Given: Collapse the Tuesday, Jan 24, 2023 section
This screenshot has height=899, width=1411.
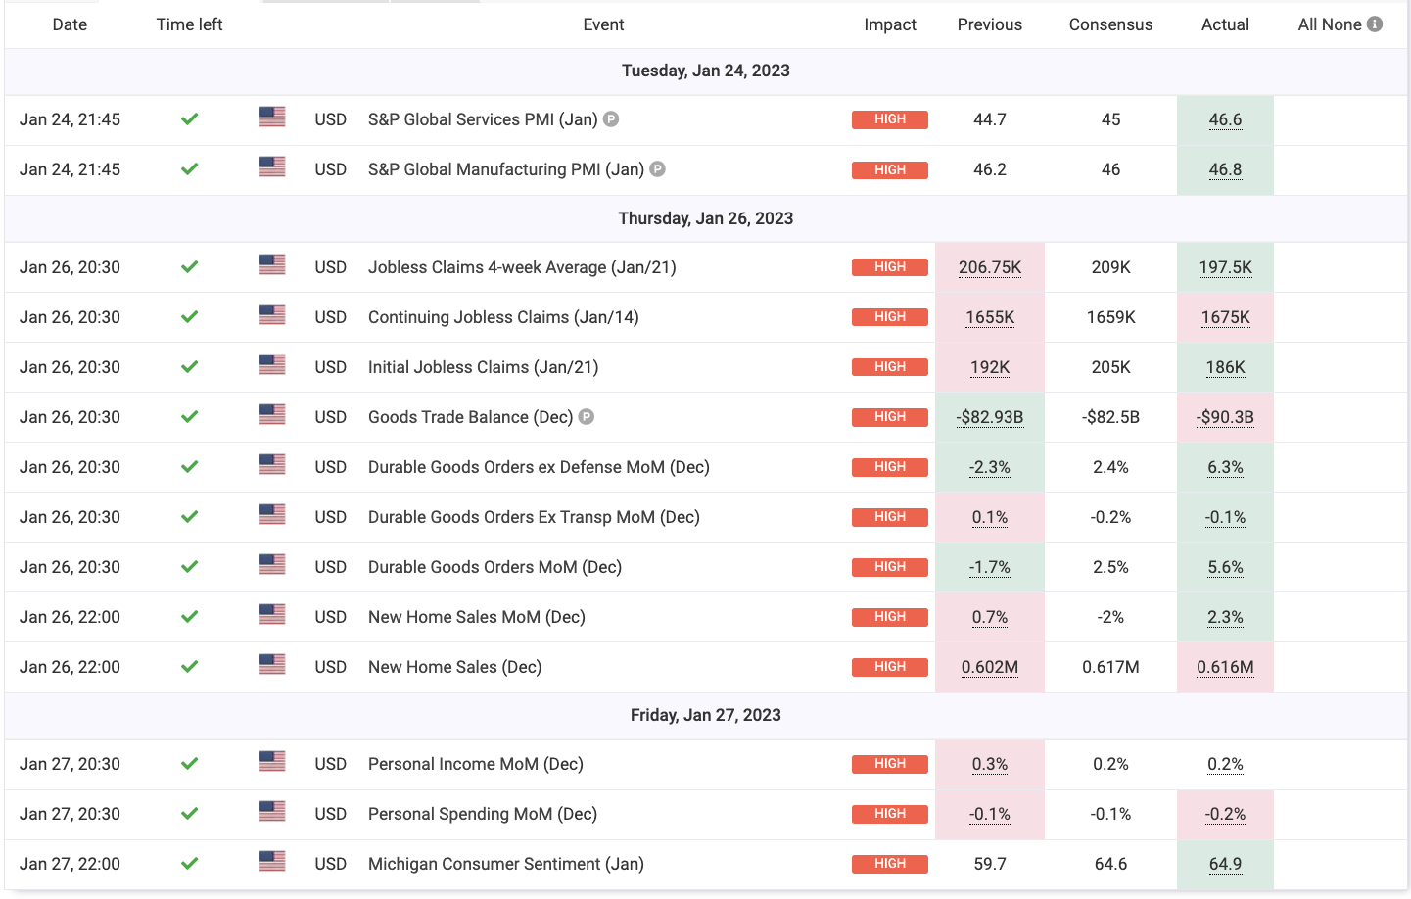Looking at the screenshot, I should (706, 71).
